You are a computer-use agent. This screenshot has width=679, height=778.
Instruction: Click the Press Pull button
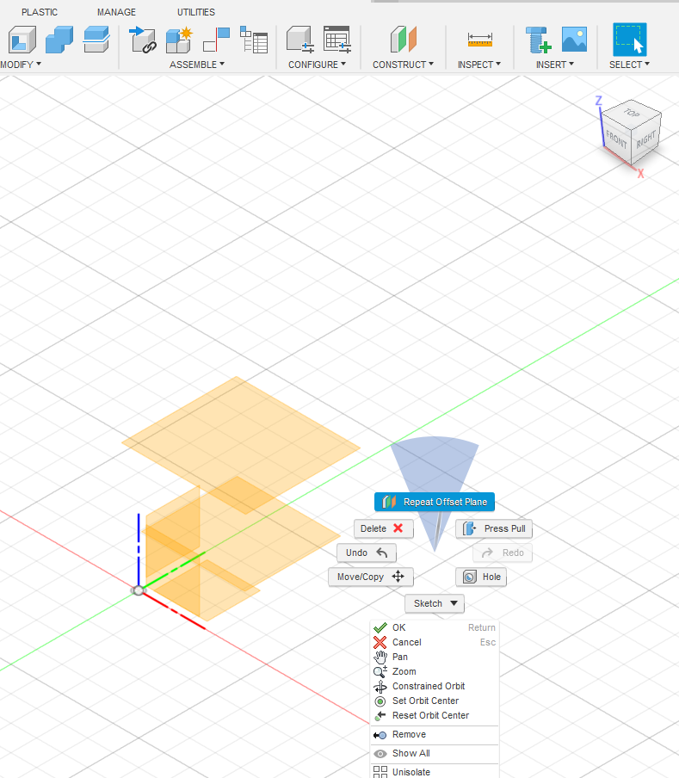tap(494, 528)
